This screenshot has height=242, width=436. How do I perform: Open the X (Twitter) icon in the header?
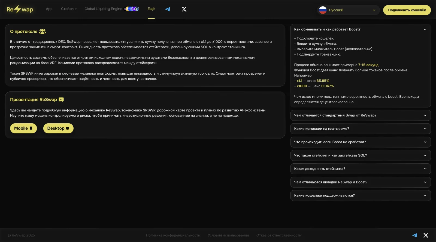(x=184, y=9)
